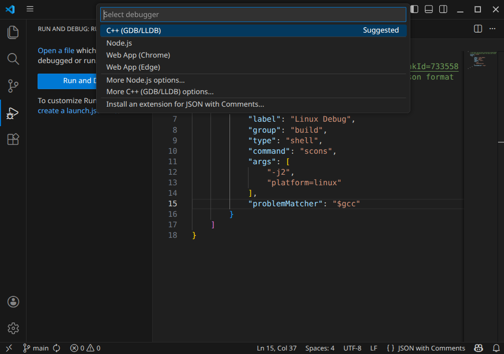
Task: Click the VS Code logo icon
Action: 11,9
